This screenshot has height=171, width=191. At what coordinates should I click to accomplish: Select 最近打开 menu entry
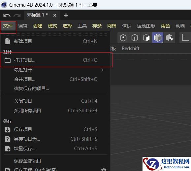pyautogui.click(x=55, y=70)
